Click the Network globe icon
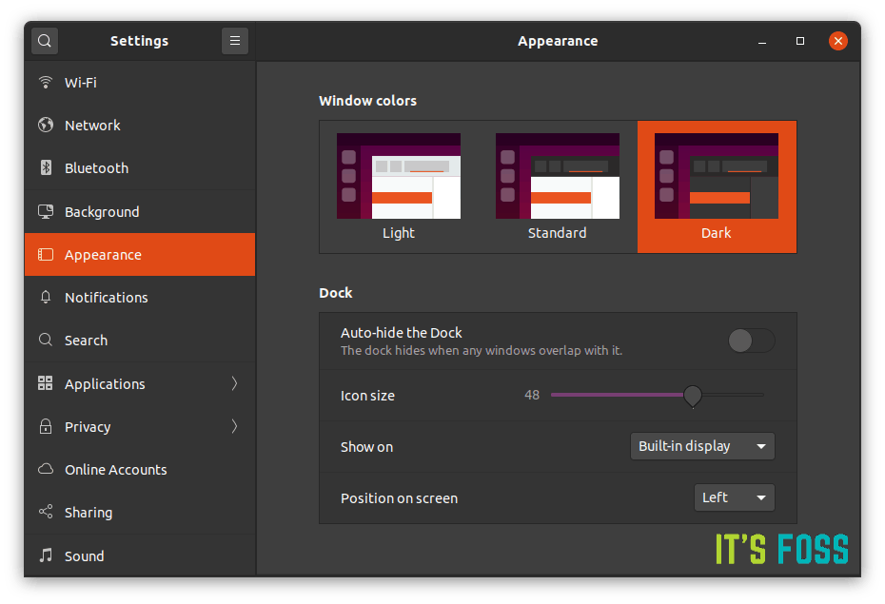 click(45, 125)
